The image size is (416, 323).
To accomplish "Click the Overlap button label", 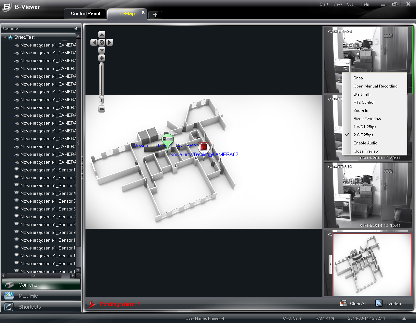I will 393,304.
